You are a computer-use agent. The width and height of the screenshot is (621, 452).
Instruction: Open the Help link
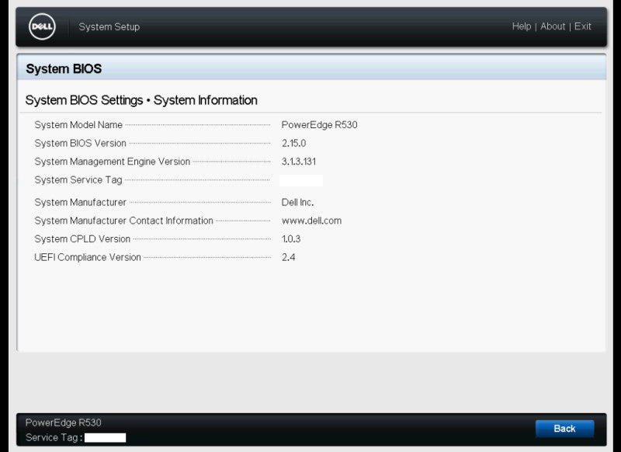[521, 26]
